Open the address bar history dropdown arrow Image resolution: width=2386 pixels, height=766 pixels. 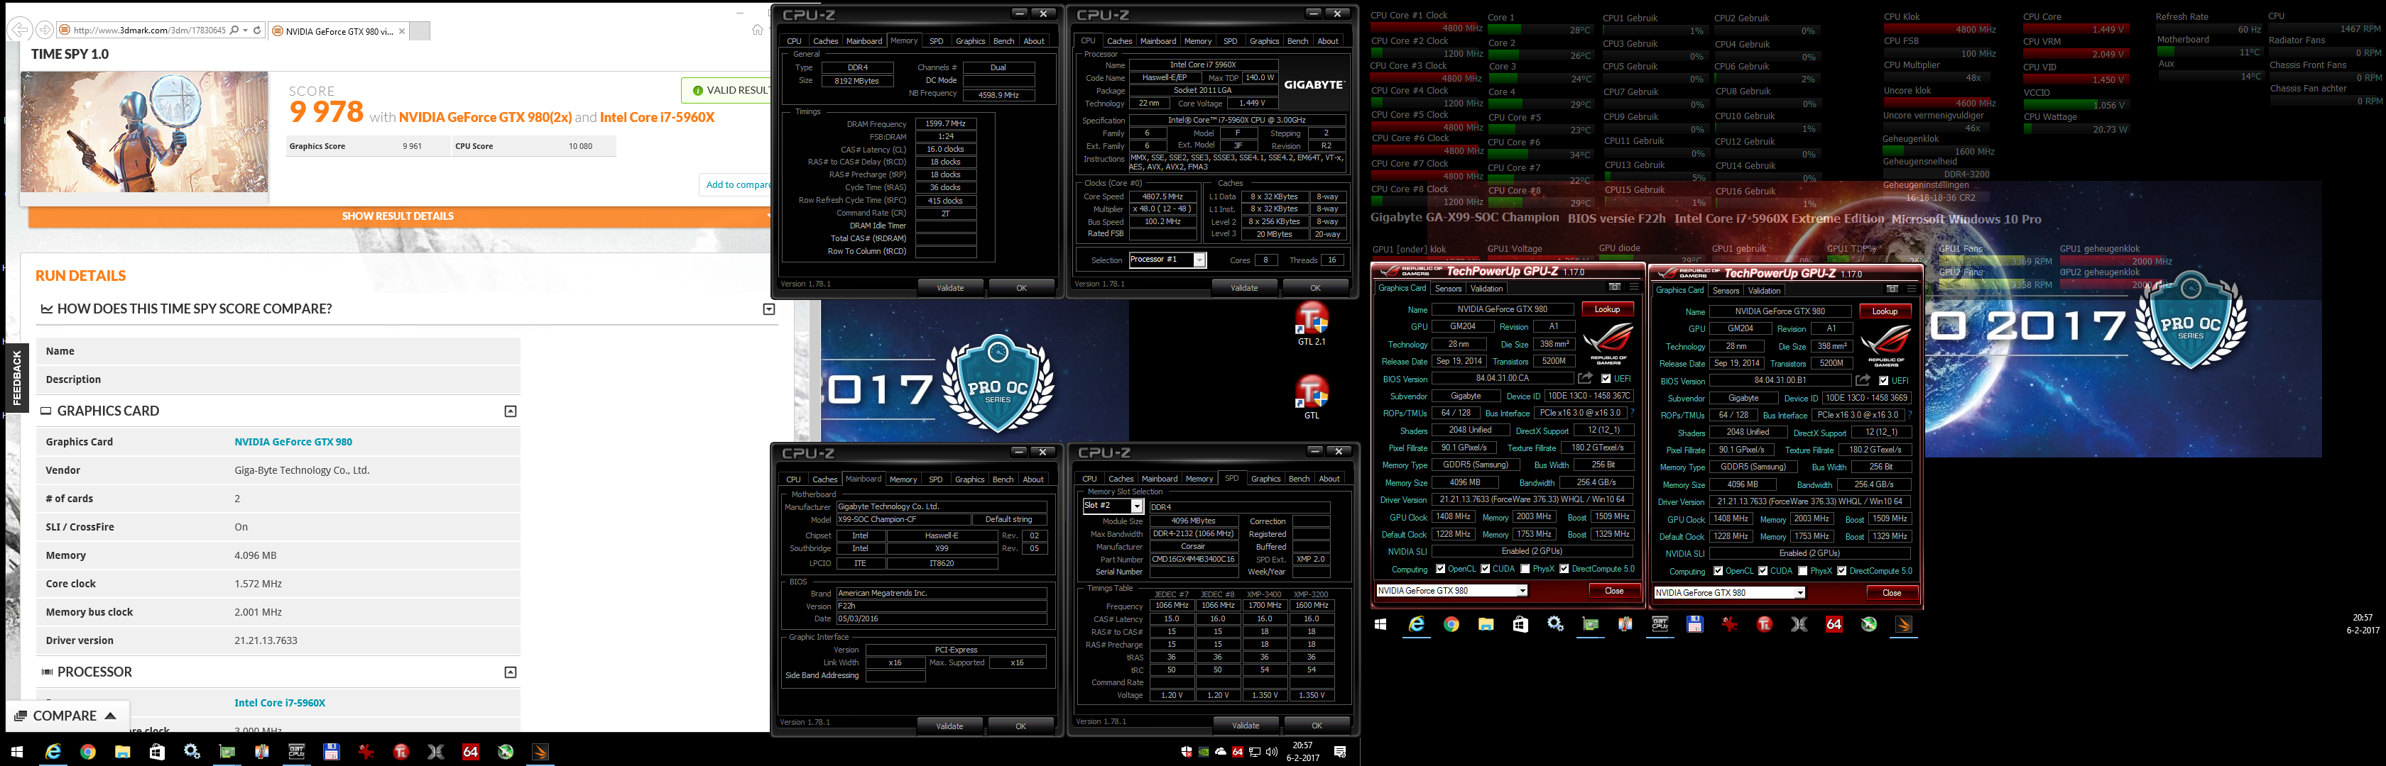click(x=246, y=30)
